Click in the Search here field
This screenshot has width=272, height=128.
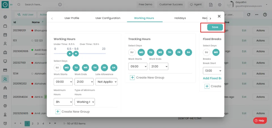[x=40, y=5]
